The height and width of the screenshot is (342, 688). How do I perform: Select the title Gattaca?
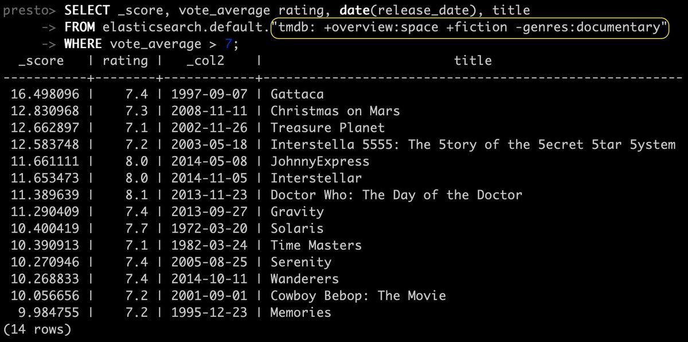click(x=297, y=94)
